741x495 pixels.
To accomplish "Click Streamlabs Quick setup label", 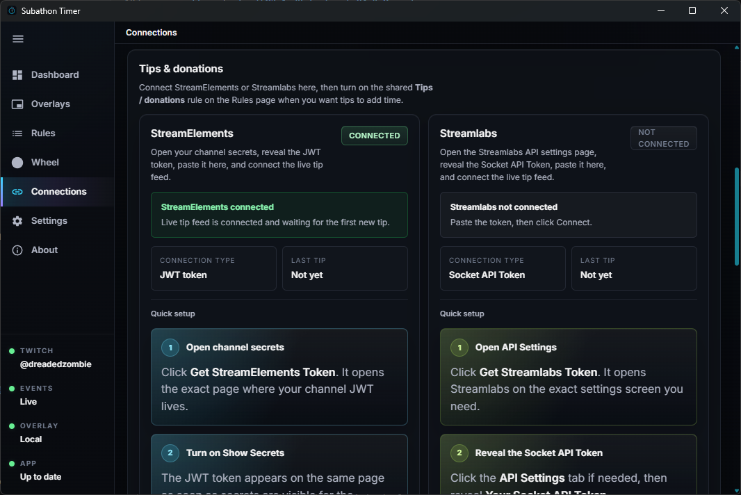I will click(x=462, y=314).
